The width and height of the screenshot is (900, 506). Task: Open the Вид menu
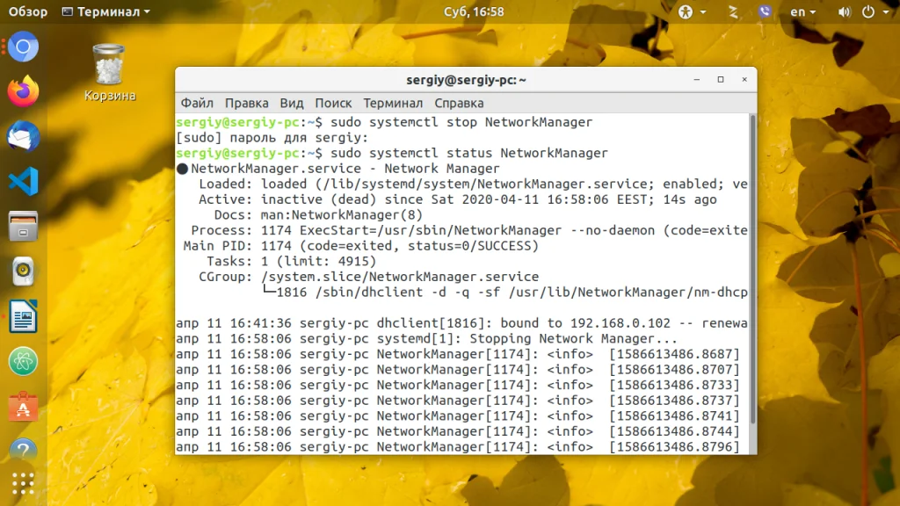click(292, 104)
